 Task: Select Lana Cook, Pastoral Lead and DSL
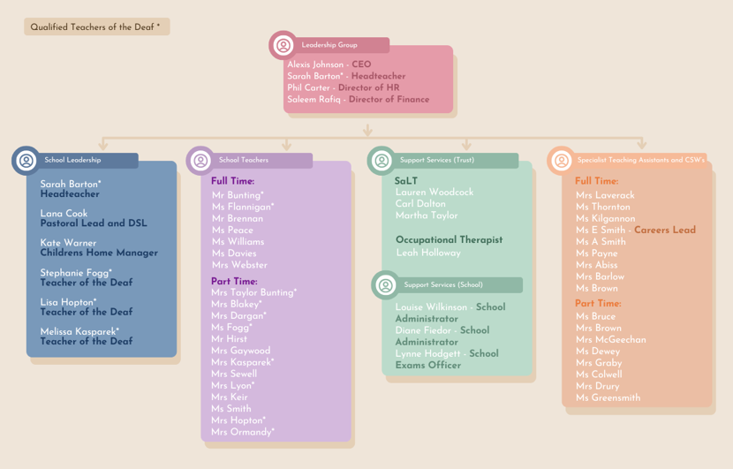point(93,218)
